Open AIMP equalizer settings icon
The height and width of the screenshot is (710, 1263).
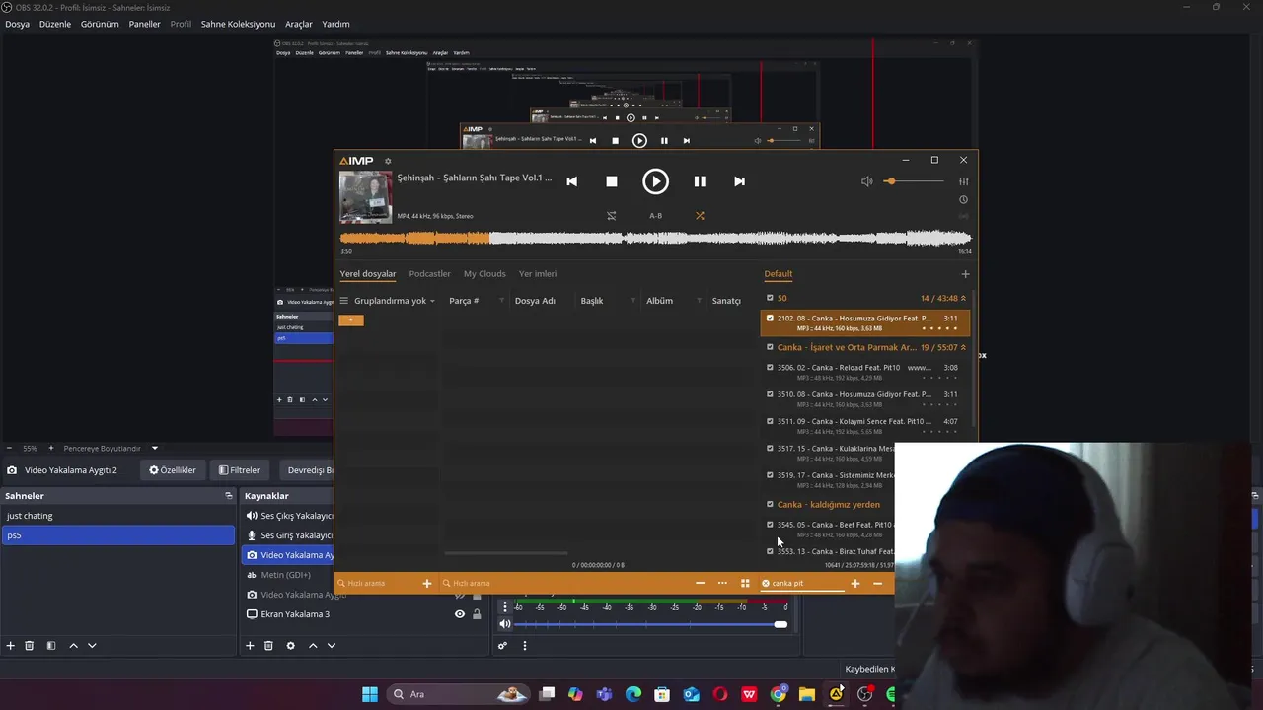click(963, 181)
